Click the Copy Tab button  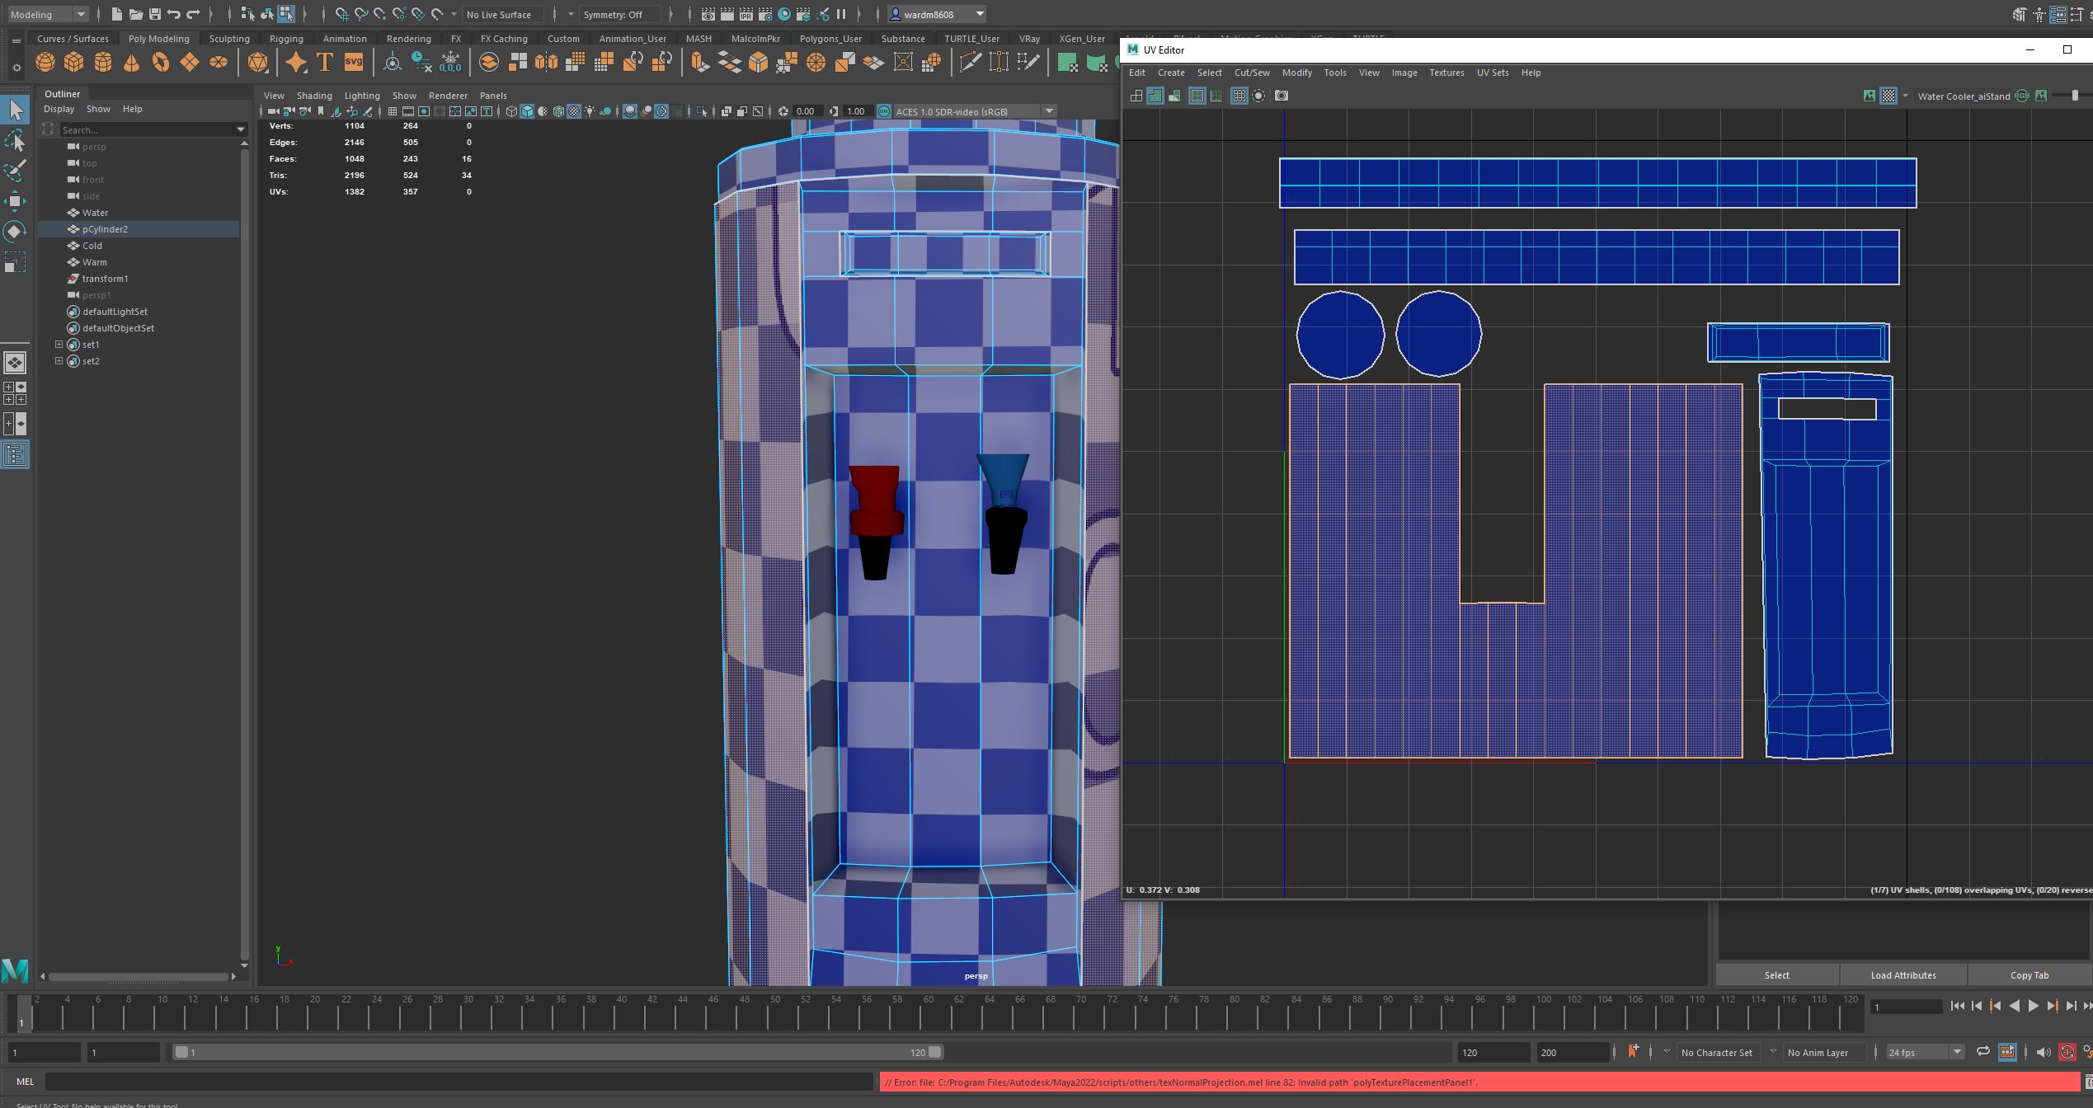[2029, 975]
